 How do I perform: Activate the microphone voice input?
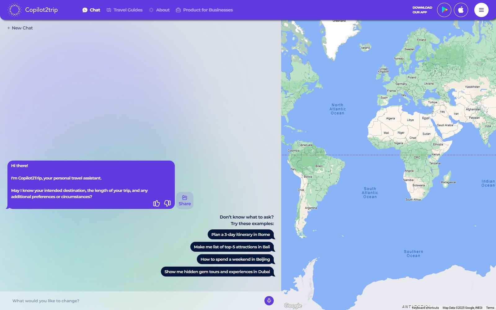pos(269,301)
